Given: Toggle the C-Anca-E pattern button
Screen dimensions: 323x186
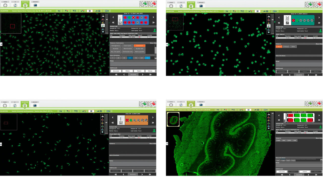Looking at the screenshot, I should pos(279,46).
